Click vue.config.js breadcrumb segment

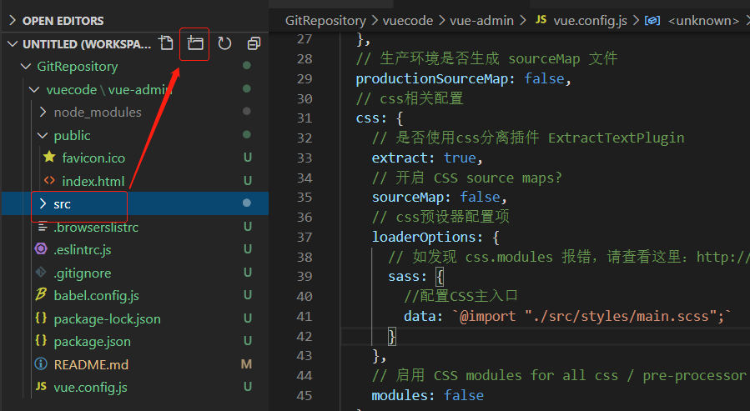[591, 21]
